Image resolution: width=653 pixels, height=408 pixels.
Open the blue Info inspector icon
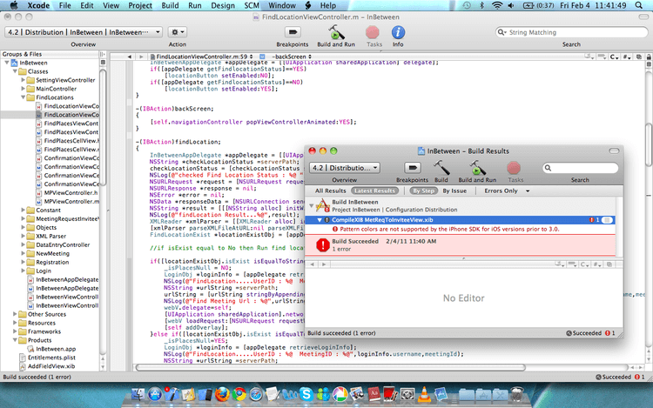[398, 32]
